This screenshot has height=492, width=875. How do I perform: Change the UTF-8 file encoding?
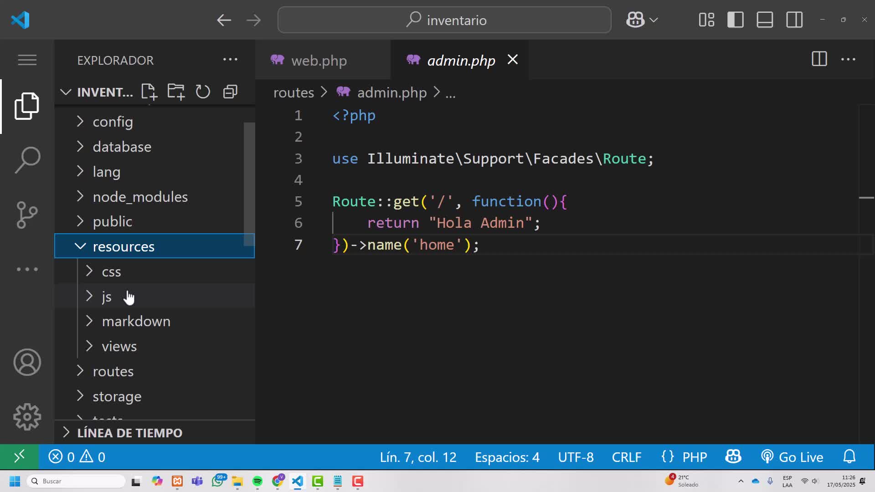point(576,457)
